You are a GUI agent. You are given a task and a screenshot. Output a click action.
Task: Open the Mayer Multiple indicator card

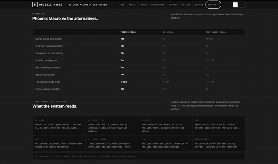click(x=112, y=126)
